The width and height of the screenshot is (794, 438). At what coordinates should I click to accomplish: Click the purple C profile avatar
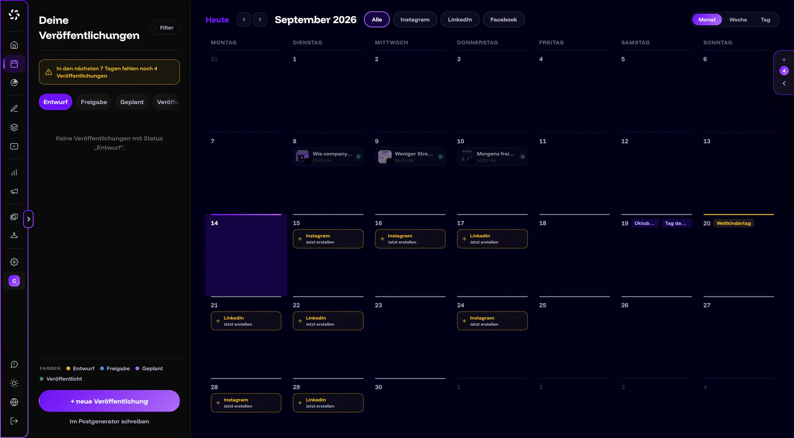(x=14, y=281)
